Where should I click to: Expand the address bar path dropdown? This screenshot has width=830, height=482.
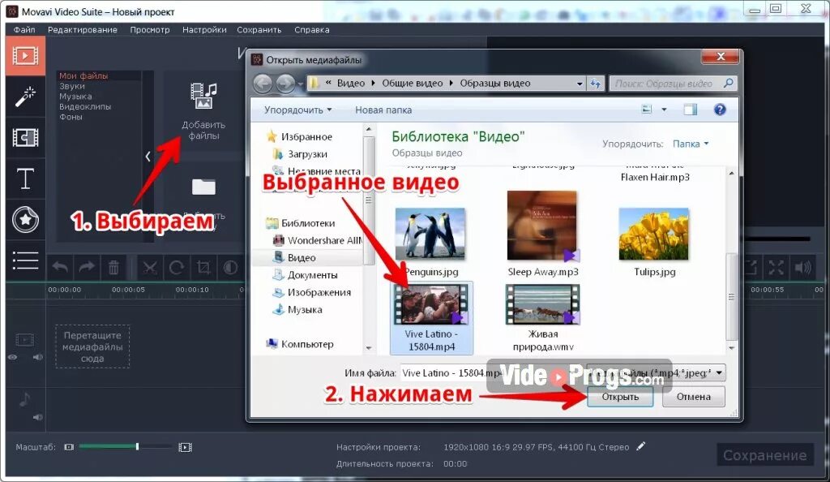click(x=579, y=84)
